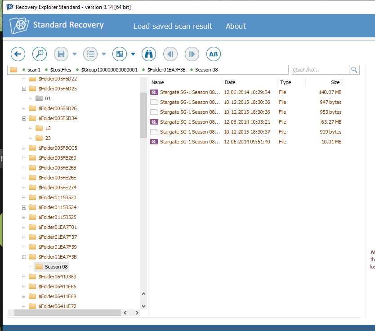Select the 140.07 MB Stargate video file

point(246,92)
